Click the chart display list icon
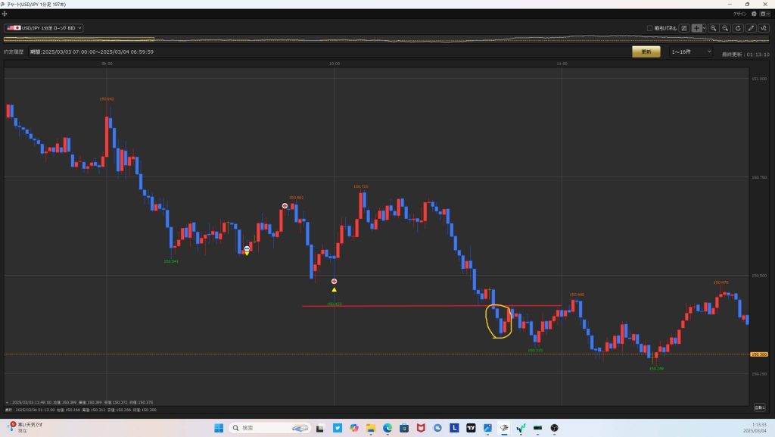The height and width of the screenshot is (437, 775). pos(684,28)
